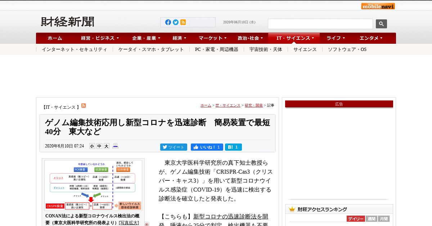Switch ranking to デイリー tab
The image size is (432, 226).
click(x=356, y=219)
